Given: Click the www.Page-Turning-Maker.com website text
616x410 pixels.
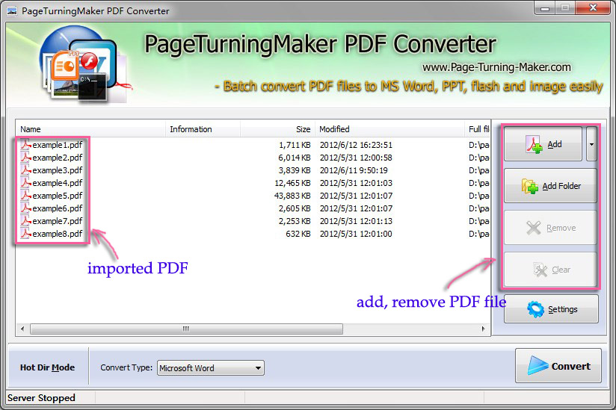Looking at the screenshot, I should tap(496, 67).
